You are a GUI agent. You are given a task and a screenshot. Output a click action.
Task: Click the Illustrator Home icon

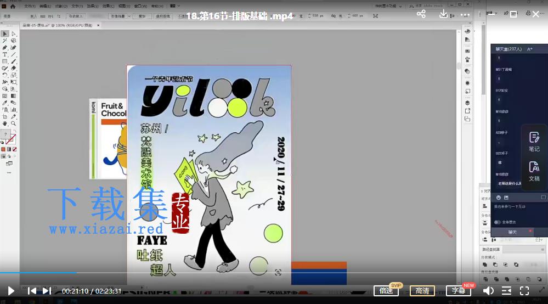click(x=13, y=6)
